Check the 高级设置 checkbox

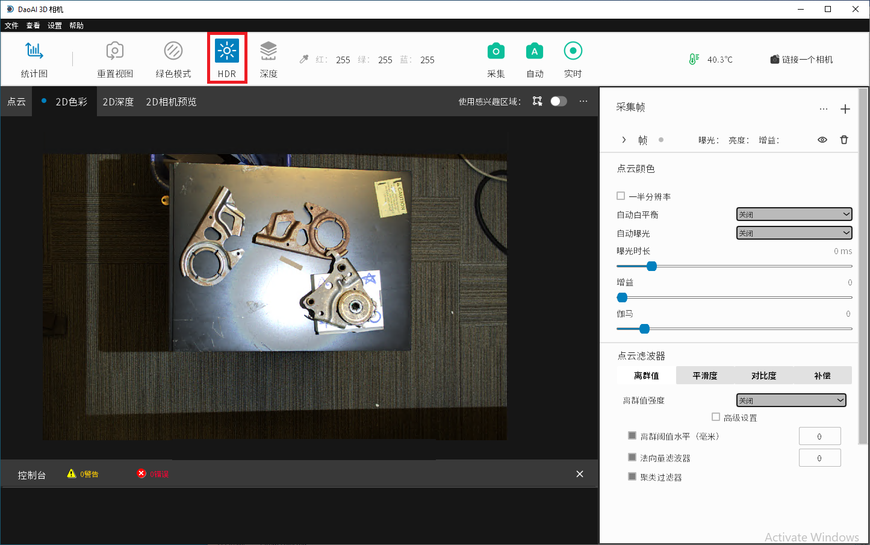point(716,417)
